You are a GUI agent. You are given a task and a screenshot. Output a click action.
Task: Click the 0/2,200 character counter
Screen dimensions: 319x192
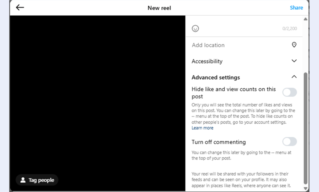point(289,29)
